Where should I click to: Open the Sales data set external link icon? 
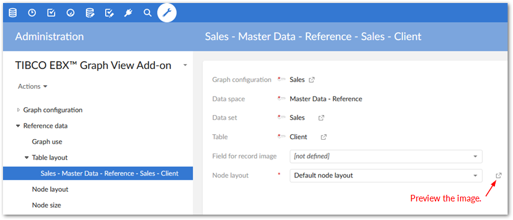pyautogui.click(x=321, y=118)
